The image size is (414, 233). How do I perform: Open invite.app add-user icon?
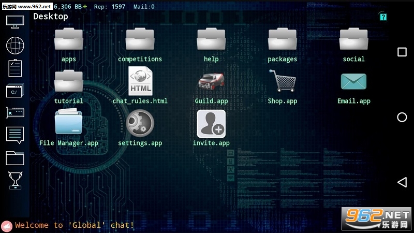click(x=211, y=123)
